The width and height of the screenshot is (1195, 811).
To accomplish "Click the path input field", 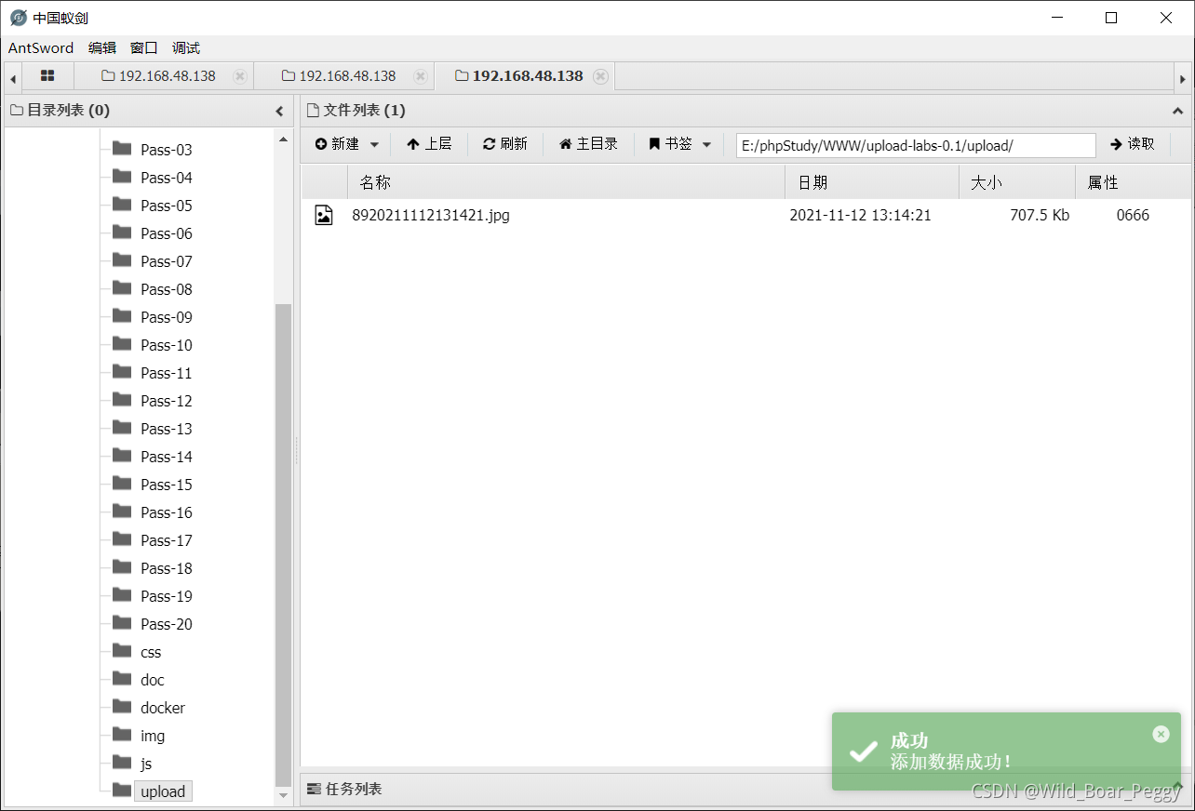I will click(x=916, y=145).
